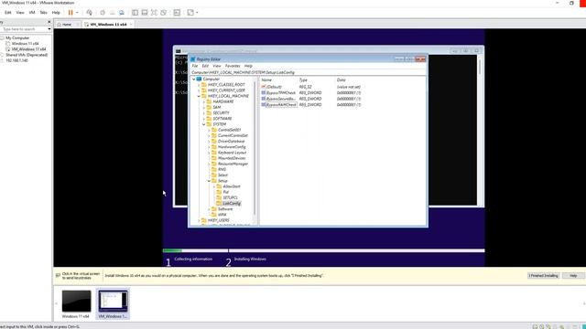
Task: Click the stretch guest display icon
Action: click(x=190, y=12)
